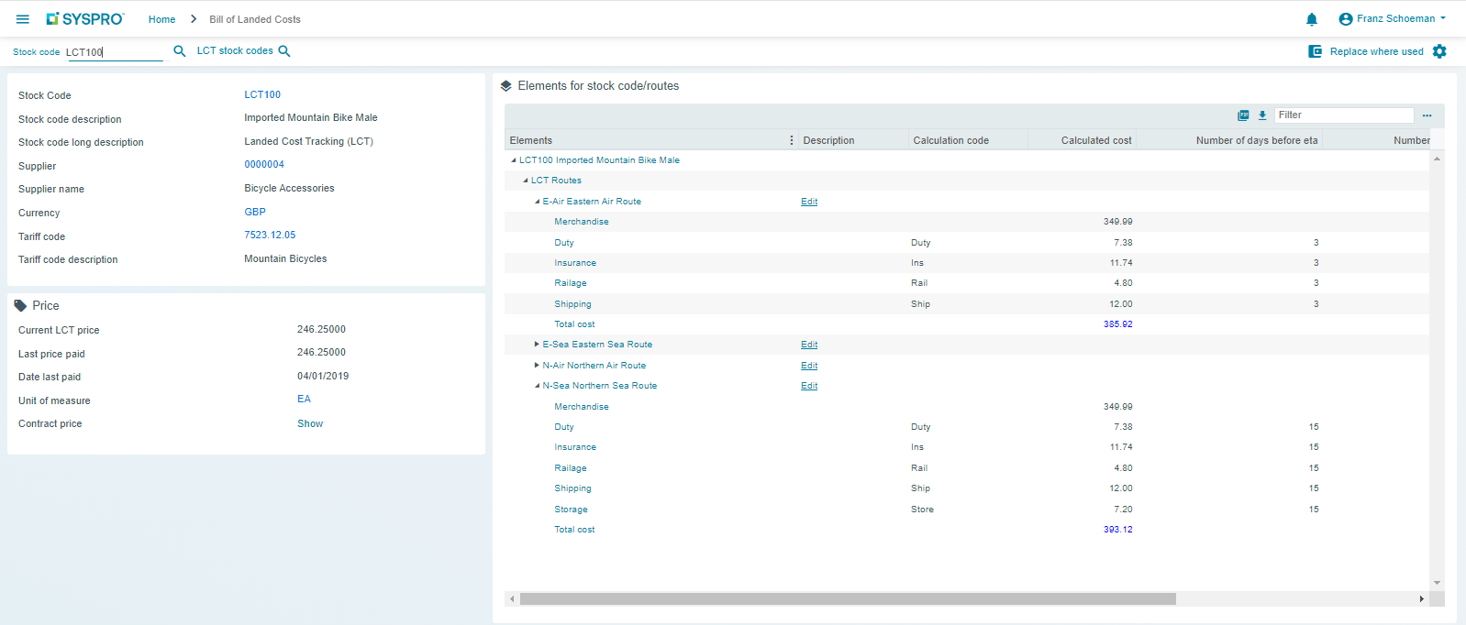Open the Franz Schoeman user dropdown

click(1393, 19)
